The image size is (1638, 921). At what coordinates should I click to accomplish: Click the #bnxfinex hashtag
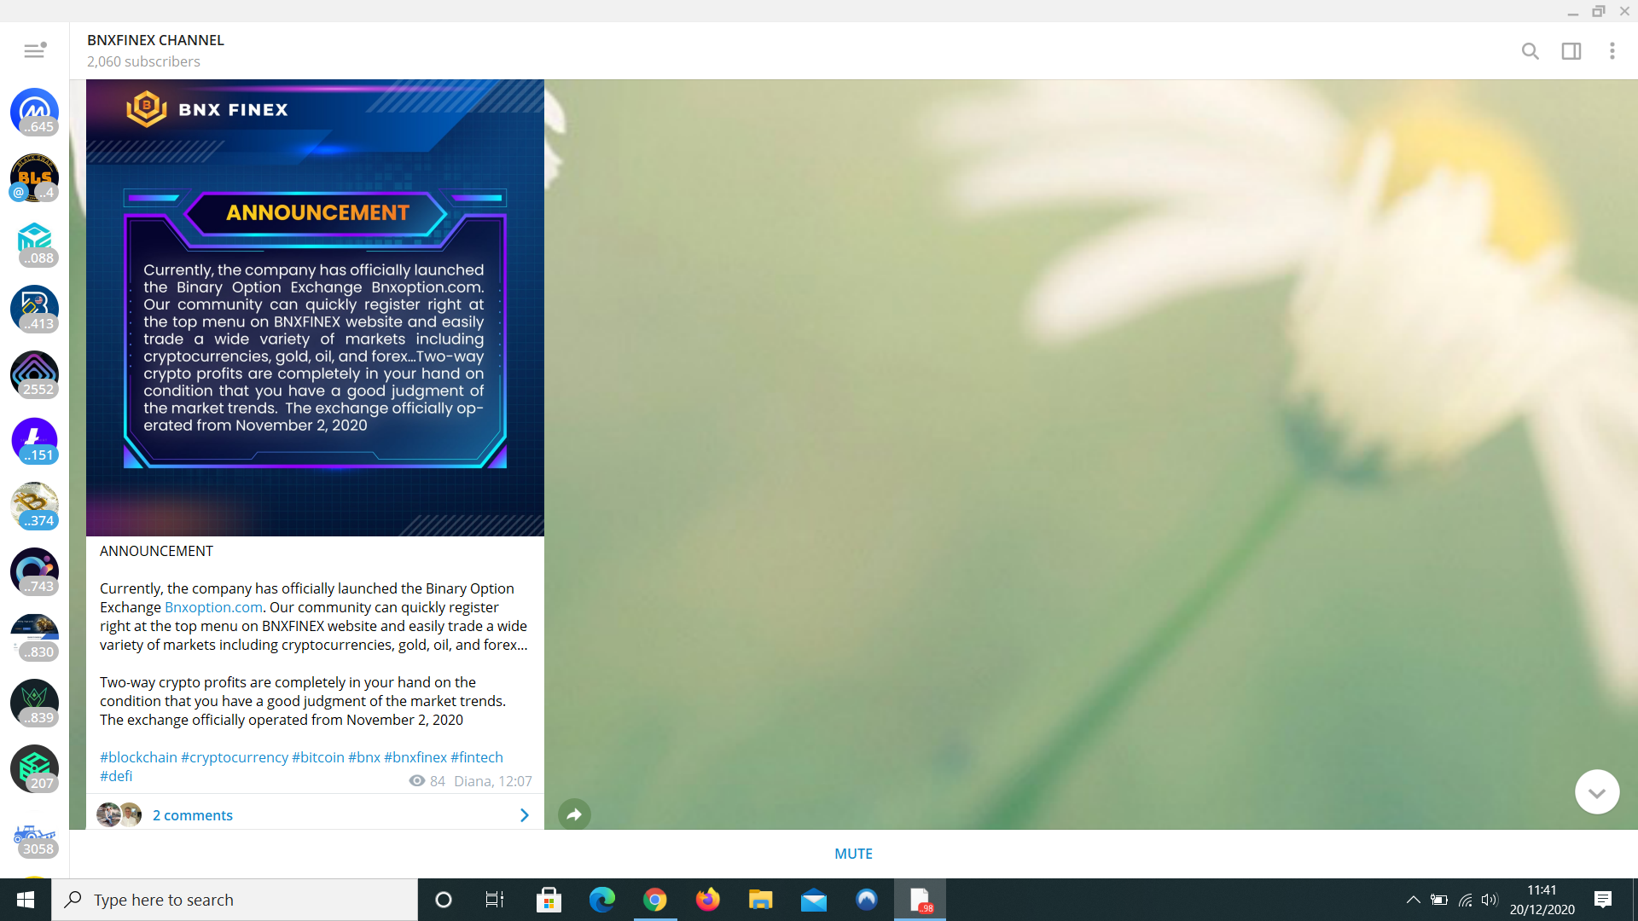point(415,757)
